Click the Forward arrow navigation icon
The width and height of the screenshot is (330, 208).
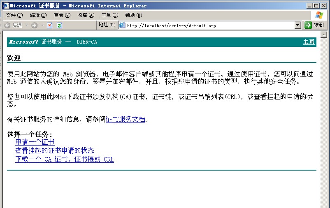(x=34, y=25)
